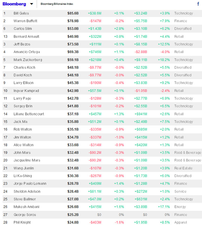Click on George Soros's name

(x=25, y=215)
